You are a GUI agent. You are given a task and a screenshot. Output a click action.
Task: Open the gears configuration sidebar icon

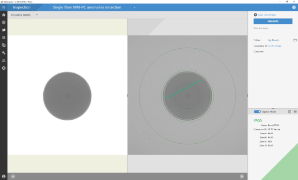3,53
